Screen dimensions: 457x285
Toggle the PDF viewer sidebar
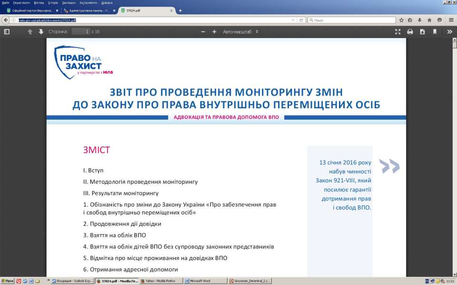tap(7, 32)
